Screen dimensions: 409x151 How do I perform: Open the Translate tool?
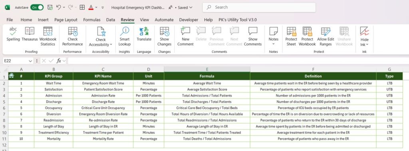tap(144, 34)
